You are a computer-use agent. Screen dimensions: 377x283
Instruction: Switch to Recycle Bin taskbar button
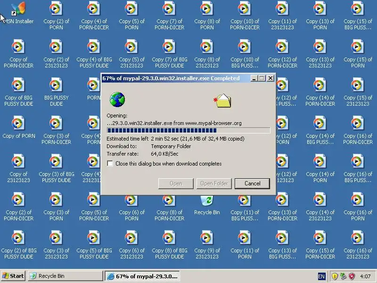pyautogui.click(x=66, y=276)
